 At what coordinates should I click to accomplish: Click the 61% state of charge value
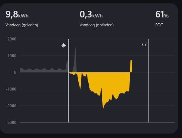162,14
